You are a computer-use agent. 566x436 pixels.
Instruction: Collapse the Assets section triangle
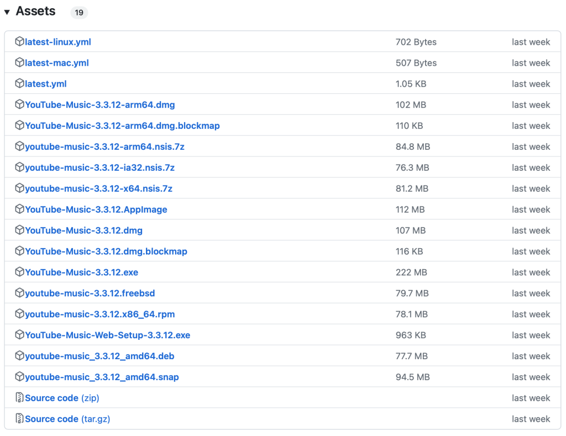[7, 12]
